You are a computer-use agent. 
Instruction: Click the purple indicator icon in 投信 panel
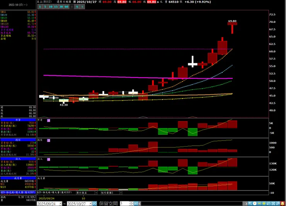coord(49,140)
